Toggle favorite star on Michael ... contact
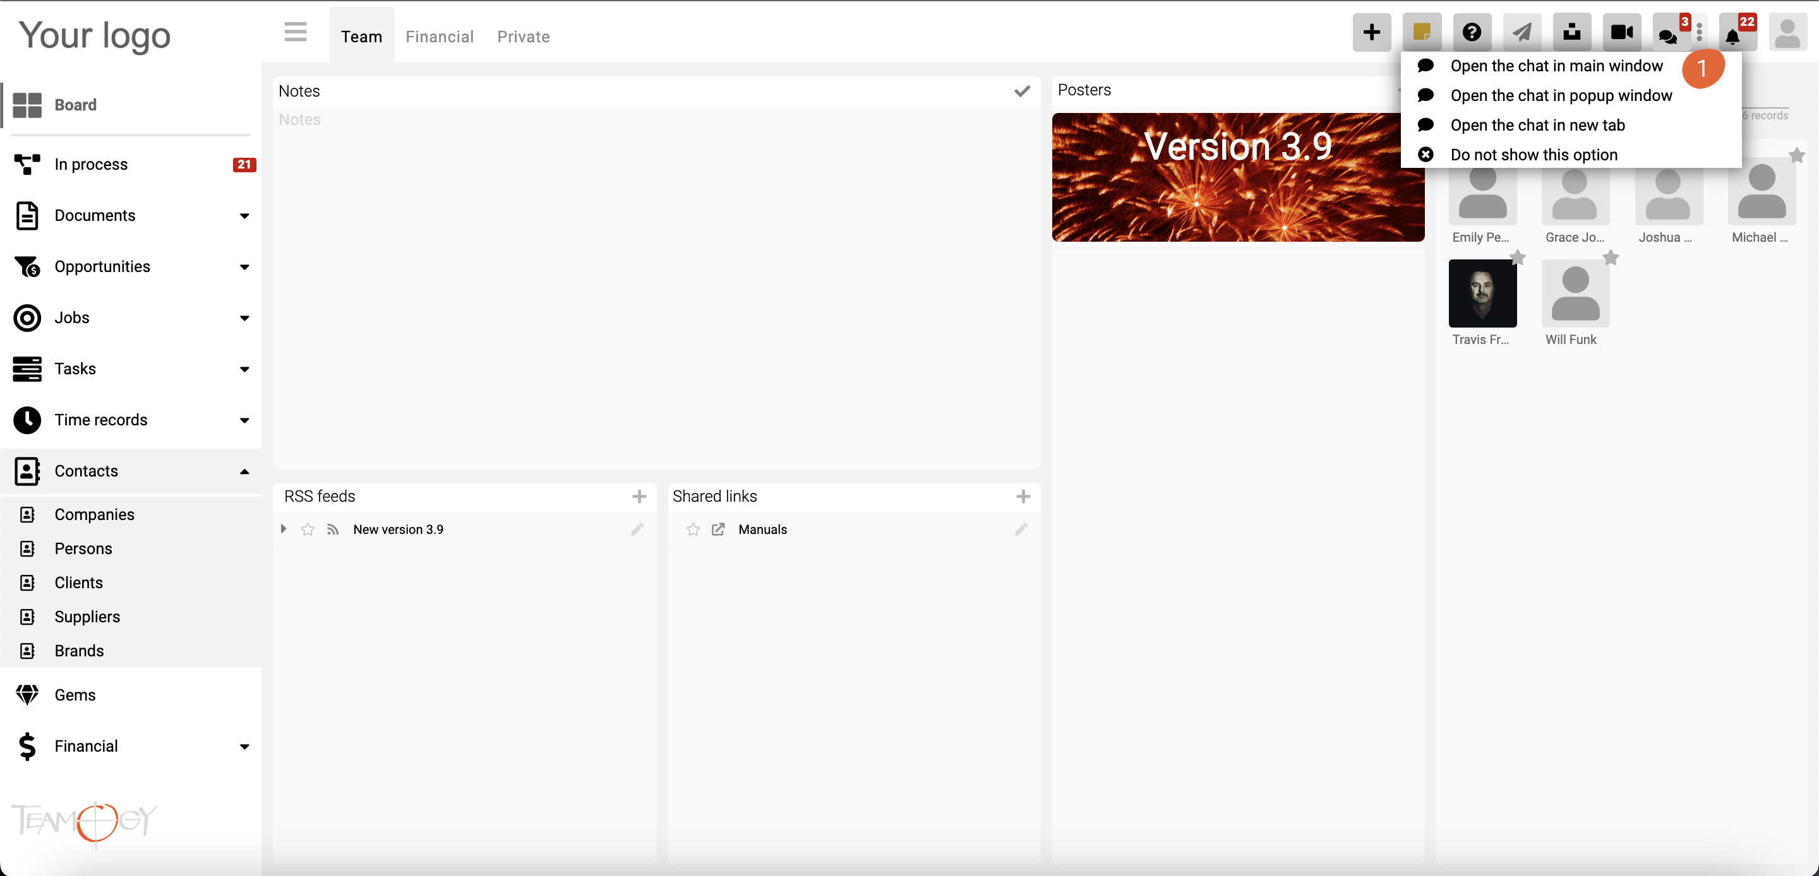The width and height of the screenshot is (1819, 876). click(x=1797, y=155)
